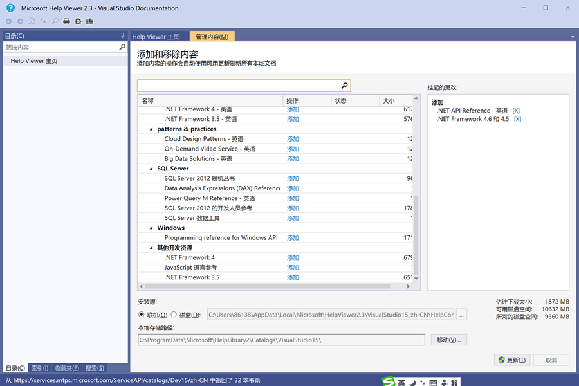
Task: Click the manage content books icon
Action: 89,21
